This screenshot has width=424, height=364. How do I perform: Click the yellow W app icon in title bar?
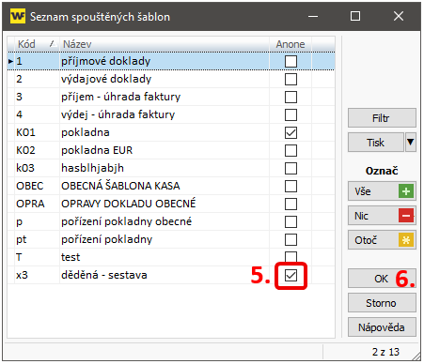click(18, 16)
